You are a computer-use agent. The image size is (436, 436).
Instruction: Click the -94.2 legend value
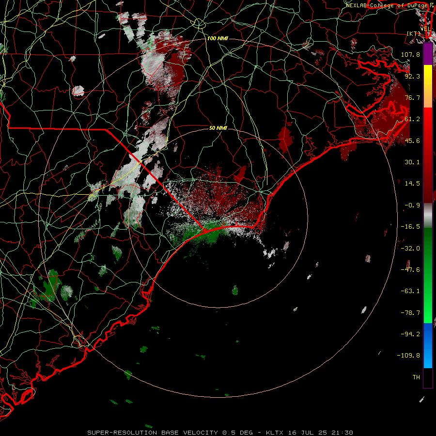coord(410,334)
